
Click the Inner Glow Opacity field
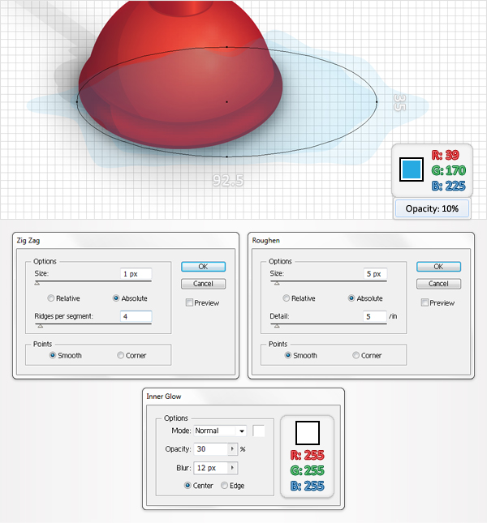tap(211, 449)
